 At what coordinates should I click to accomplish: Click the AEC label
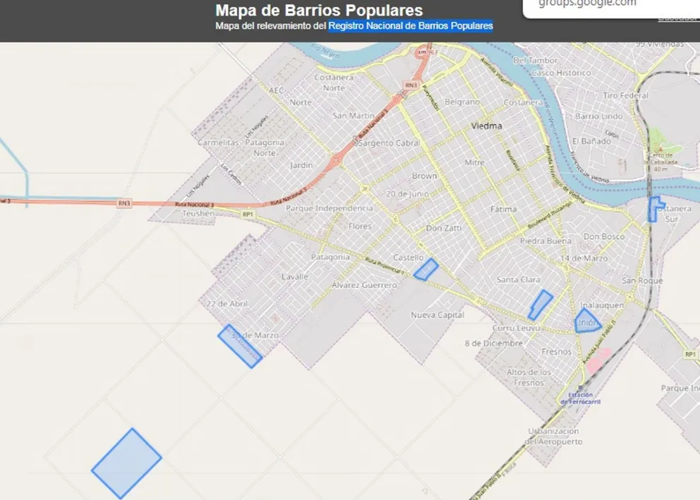pyautogui.click(x=277, y=90)
